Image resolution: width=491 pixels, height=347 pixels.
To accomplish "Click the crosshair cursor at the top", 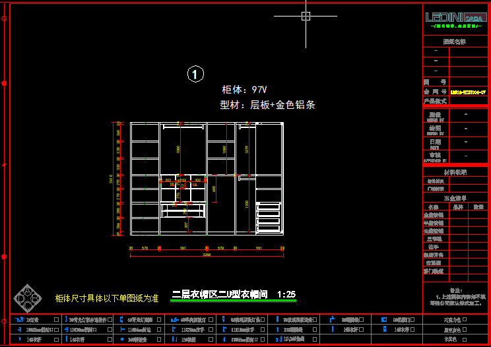I will click(306, 16).
